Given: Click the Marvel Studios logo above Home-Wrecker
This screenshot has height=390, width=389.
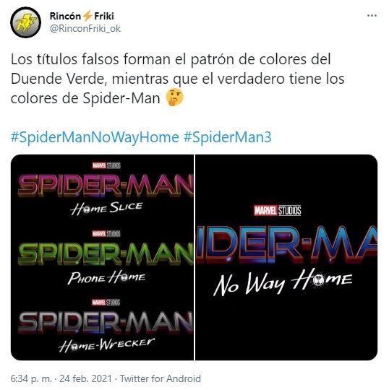Looking at the screenshot, I should (106, 302).
